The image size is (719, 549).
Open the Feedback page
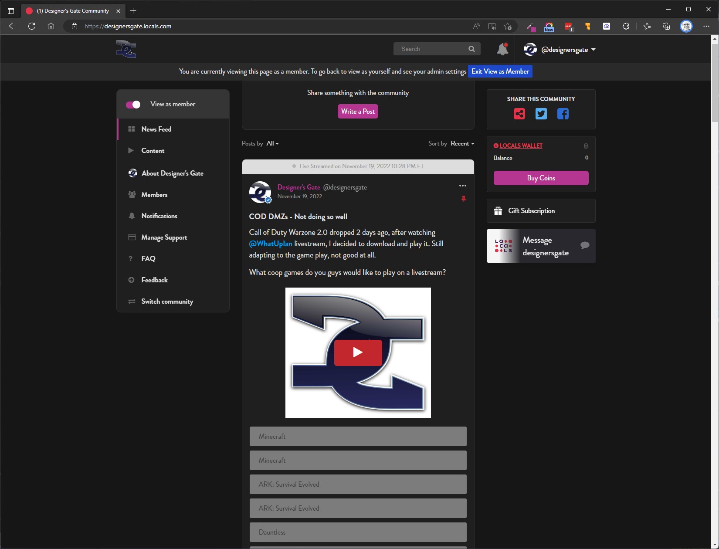tap(173, 280)
